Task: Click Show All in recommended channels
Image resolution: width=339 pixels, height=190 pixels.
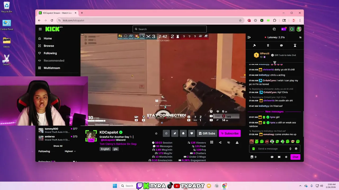Action: tap(58, 146)
